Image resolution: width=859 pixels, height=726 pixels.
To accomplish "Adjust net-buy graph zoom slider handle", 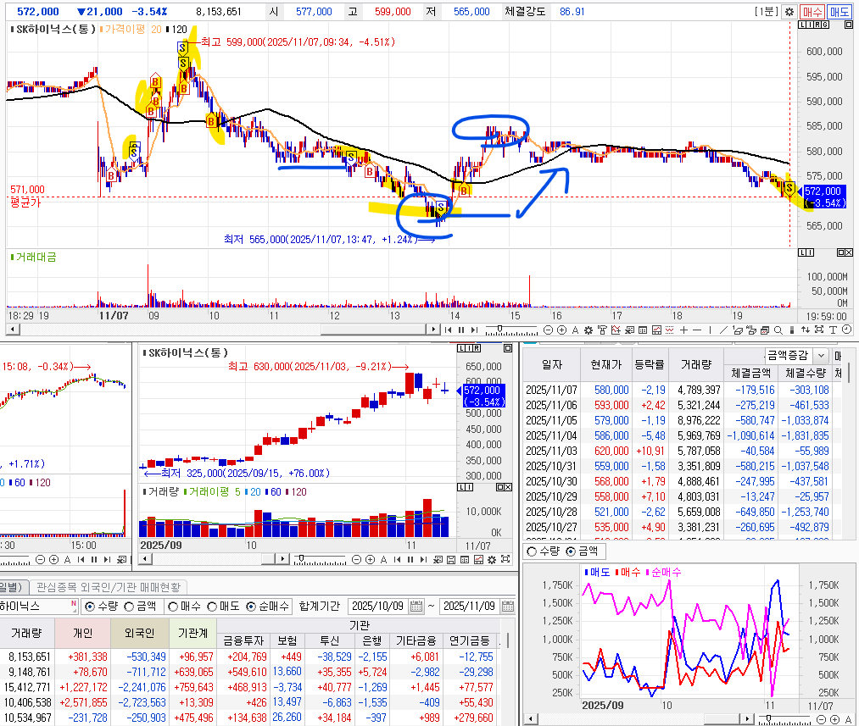I will 769,718.
